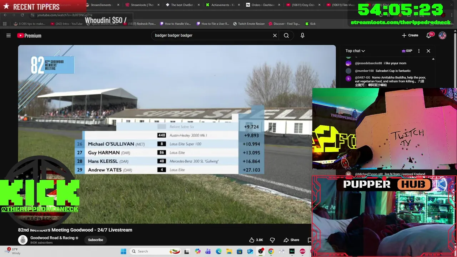Screen dimensions: 457x257
Task: Open the Windows Start menu
Action: (123, 251)
